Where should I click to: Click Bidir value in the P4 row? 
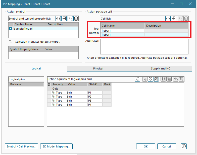click(77, 105)
